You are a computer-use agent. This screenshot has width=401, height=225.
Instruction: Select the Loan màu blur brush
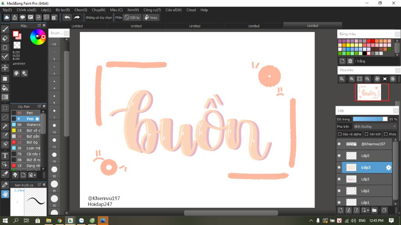click(x=26, y=148)
